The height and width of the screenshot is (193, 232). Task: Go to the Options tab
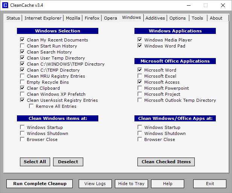pos(177,18)
